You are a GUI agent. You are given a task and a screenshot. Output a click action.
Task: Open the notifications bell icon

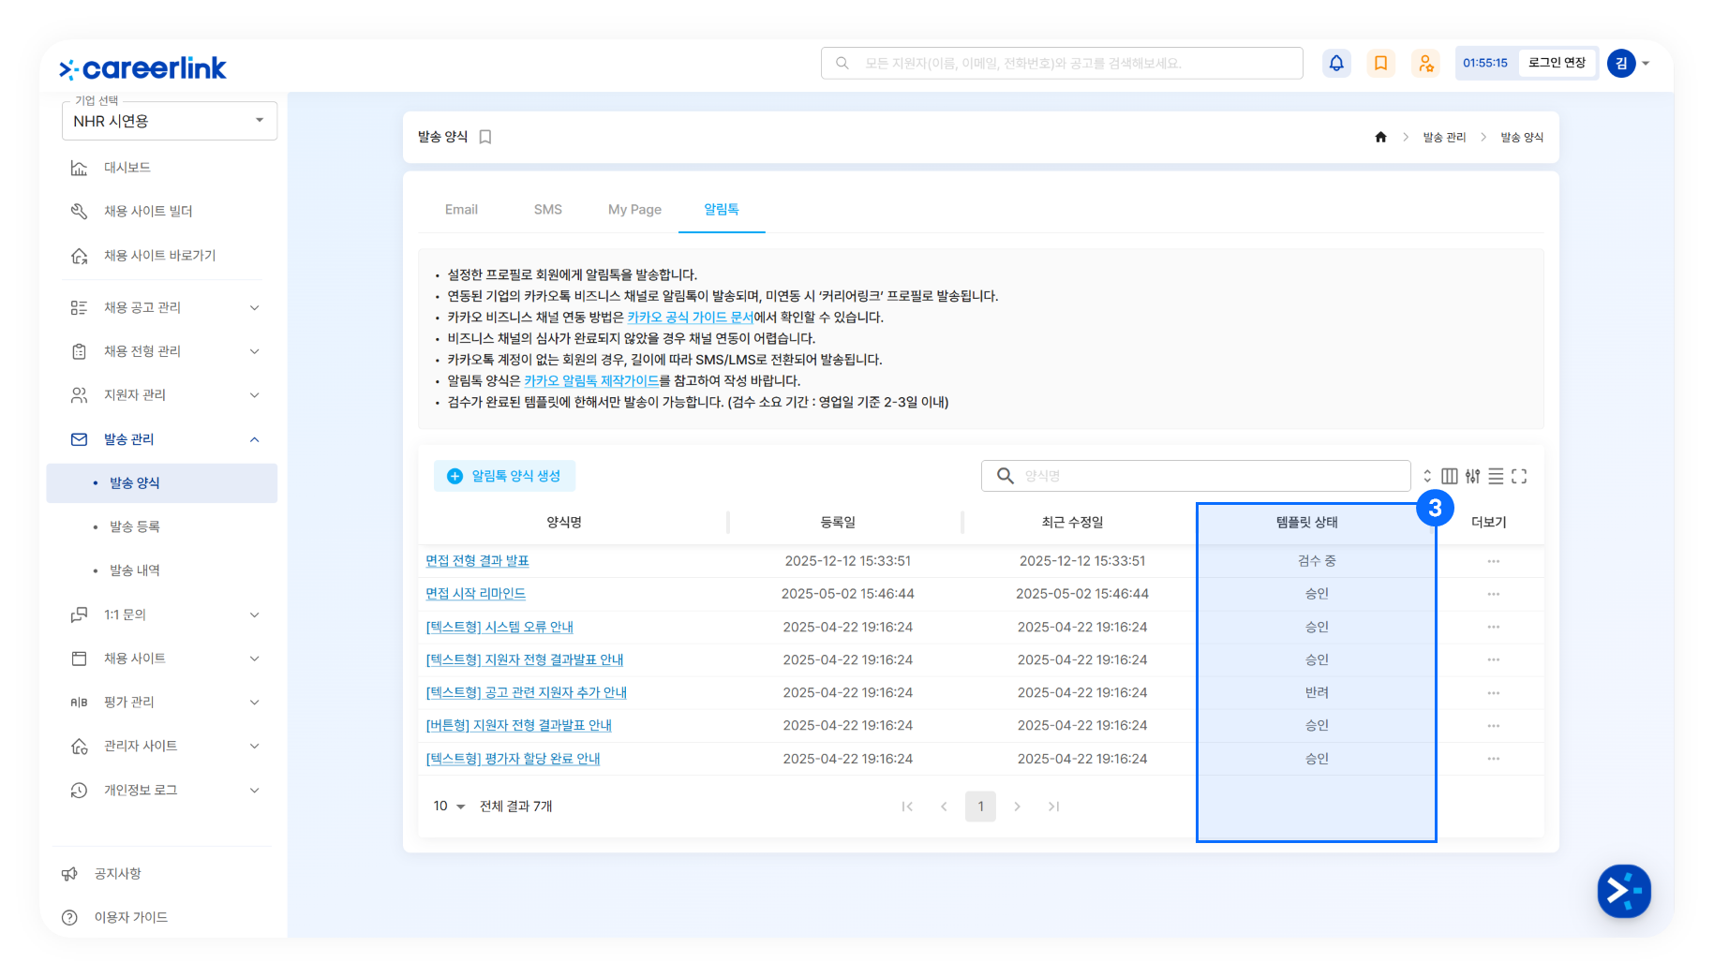1336,63
